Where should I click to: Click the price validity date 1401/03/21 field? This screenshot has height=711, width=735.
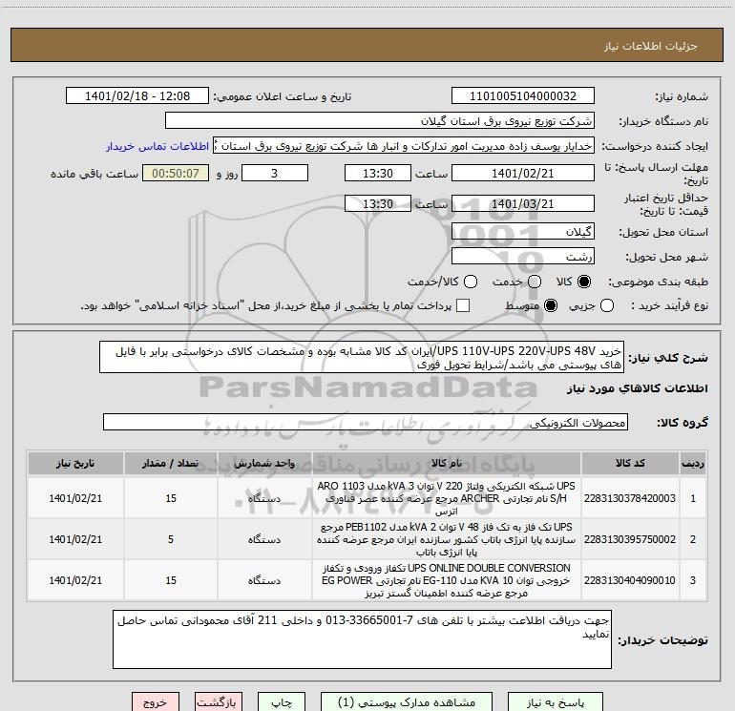523,203
